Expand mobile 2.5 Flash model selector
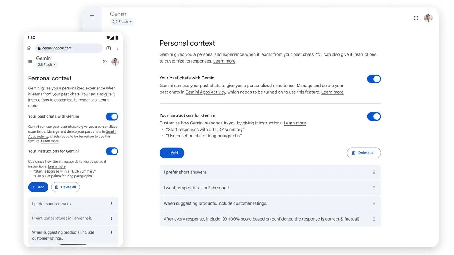 pyautogui.click(x=47, y=65)
